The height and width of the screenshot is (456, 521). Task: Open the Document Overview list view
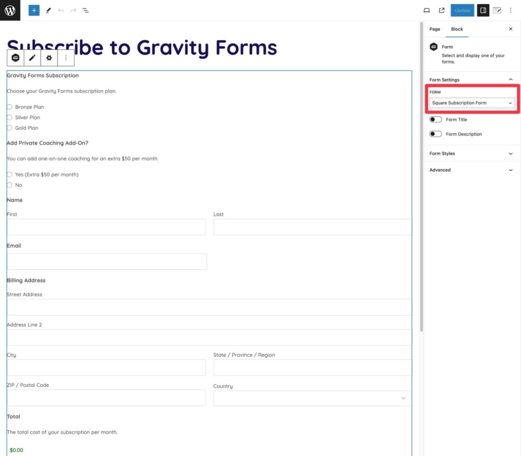pos(85,10)
